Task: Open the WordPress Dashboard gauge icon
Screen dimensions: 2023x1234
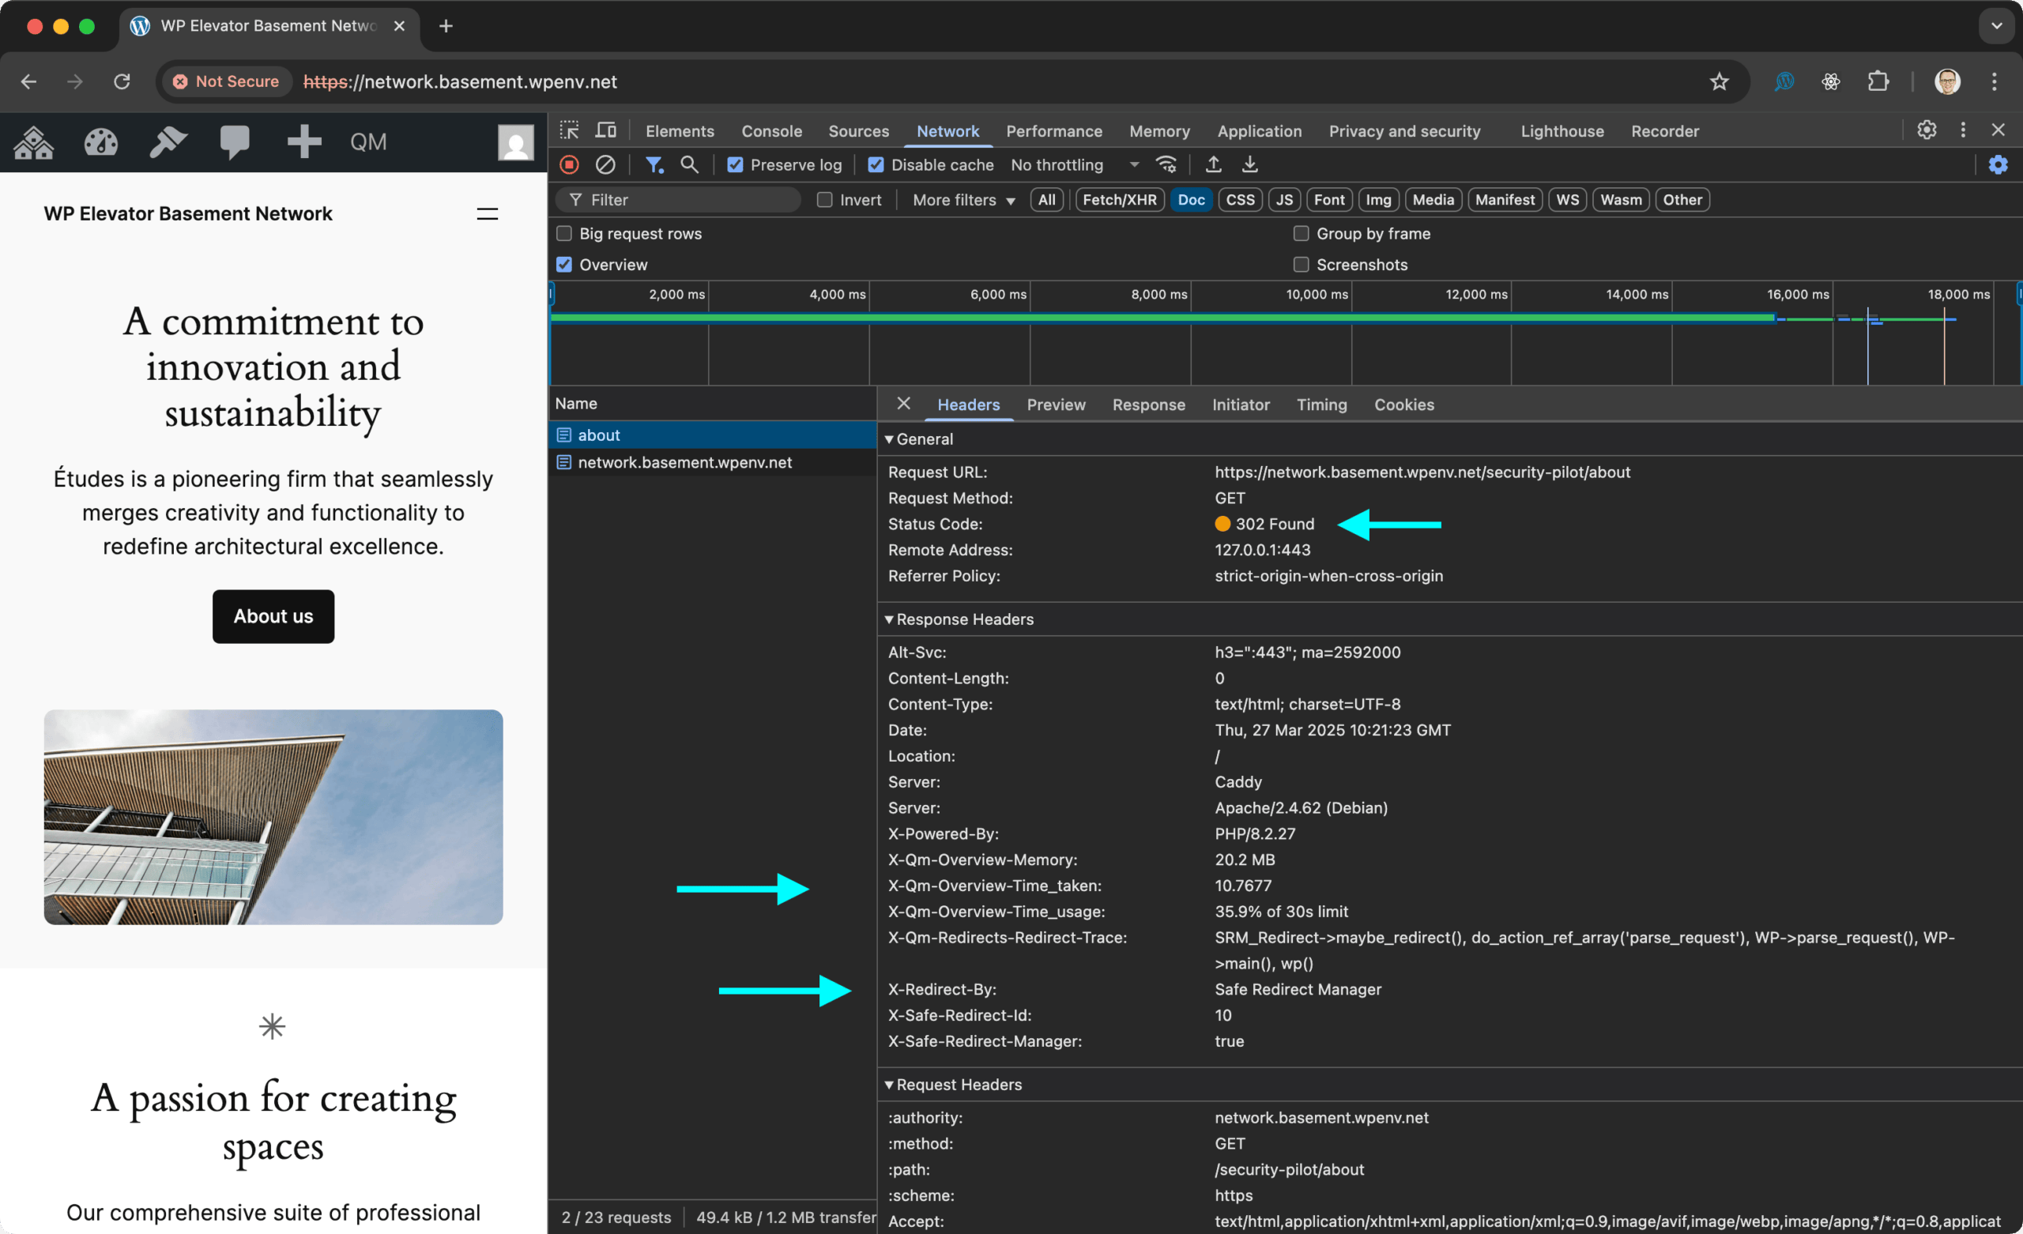Action: click(101, 142)
